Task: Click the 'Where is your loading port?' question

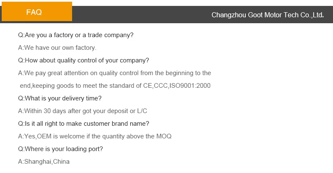Action: (60, 149)
